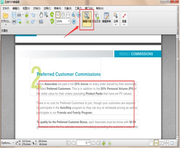Screen dimensions: 180x148
Task: Click the 编辑表单 edit form tool
Action: [107, 18]
